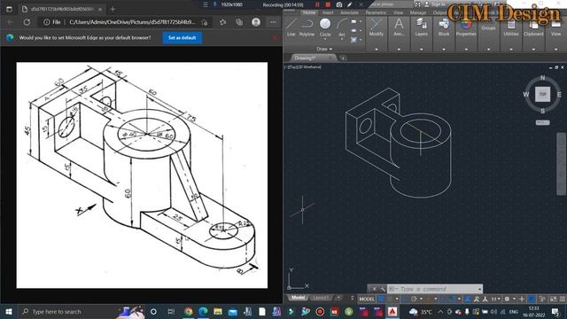Dismiss the default browser prompt
Image resolution: width=567 pixels, height=319 pixels.
point(275,38)
